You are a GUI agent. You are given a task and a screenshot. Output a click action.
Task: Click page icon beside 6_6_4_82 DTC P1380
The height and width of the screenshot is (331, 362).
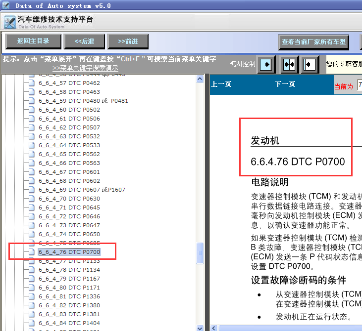[x=32, y=305]
